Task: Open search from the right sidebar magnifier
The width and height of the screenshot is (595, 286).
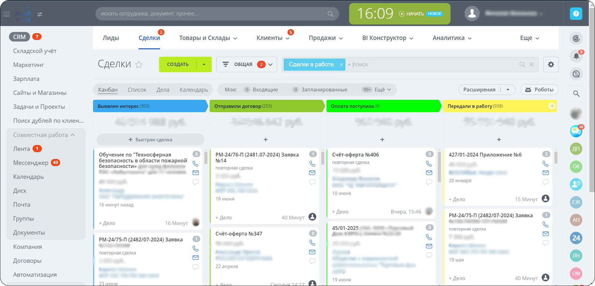Action: click(x=576, y=93)
